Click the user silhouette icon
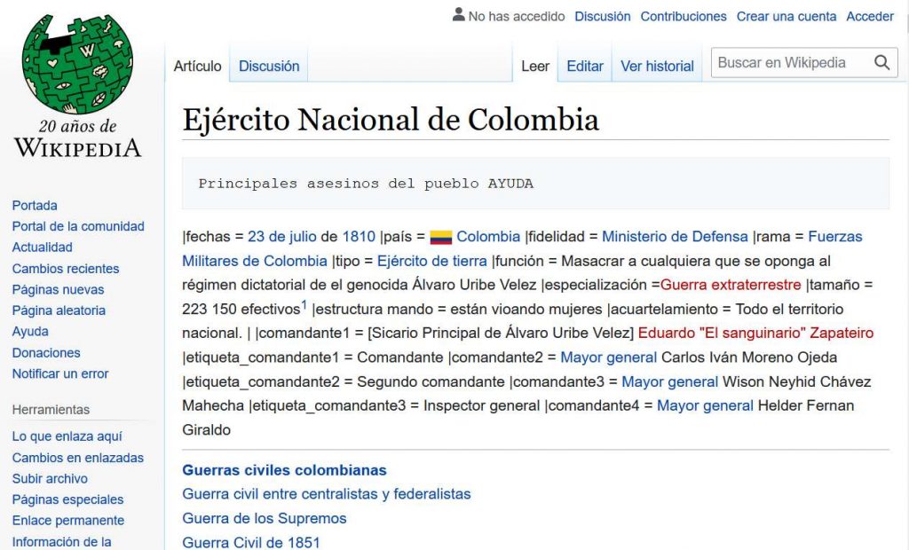The height and width of the screenshot is (550, 909). 458,15
